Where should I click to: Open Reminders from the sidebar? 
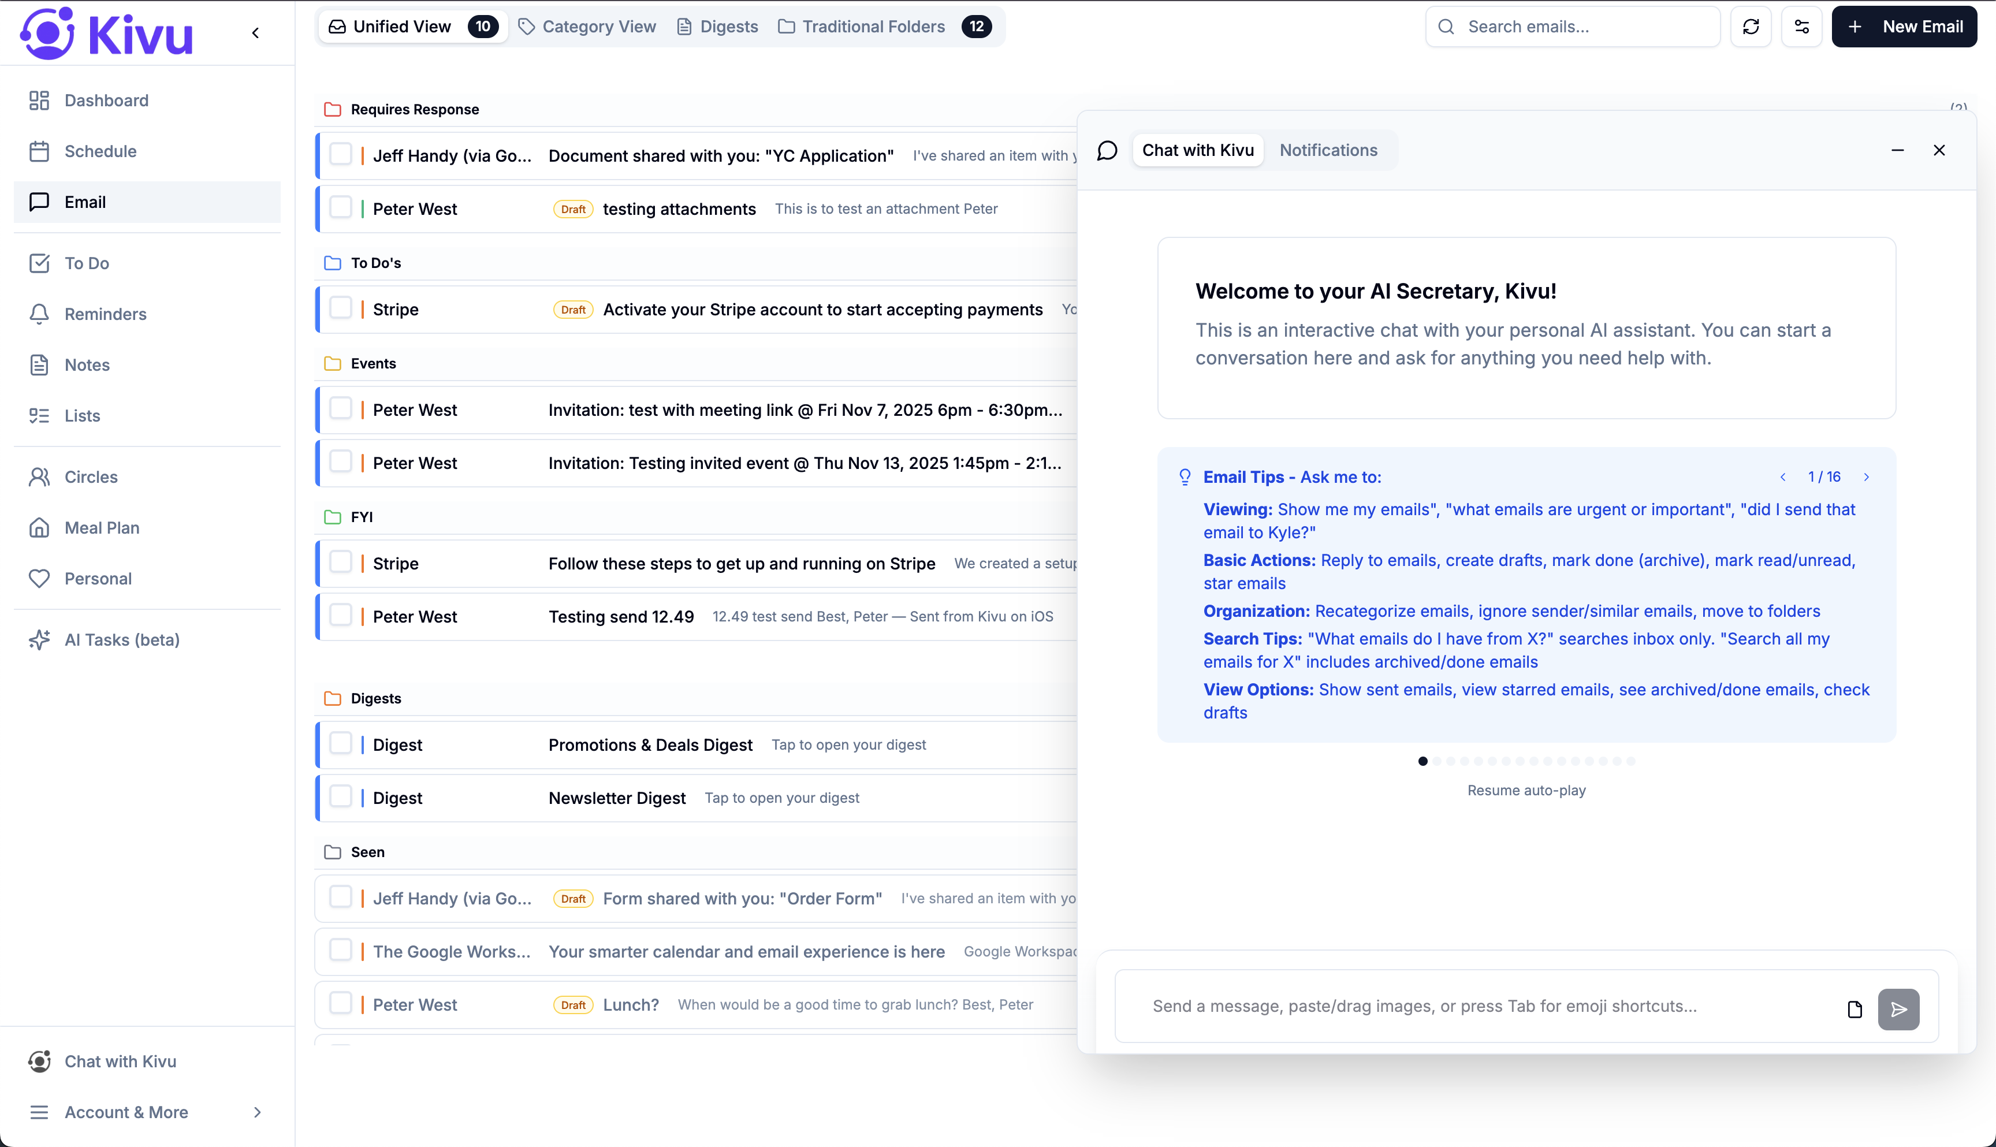click(105, 314)
